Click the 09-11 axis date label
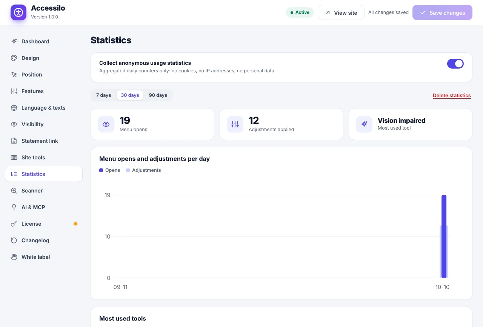This screenshot has height=327, width=483. click(x=120, y=287)
